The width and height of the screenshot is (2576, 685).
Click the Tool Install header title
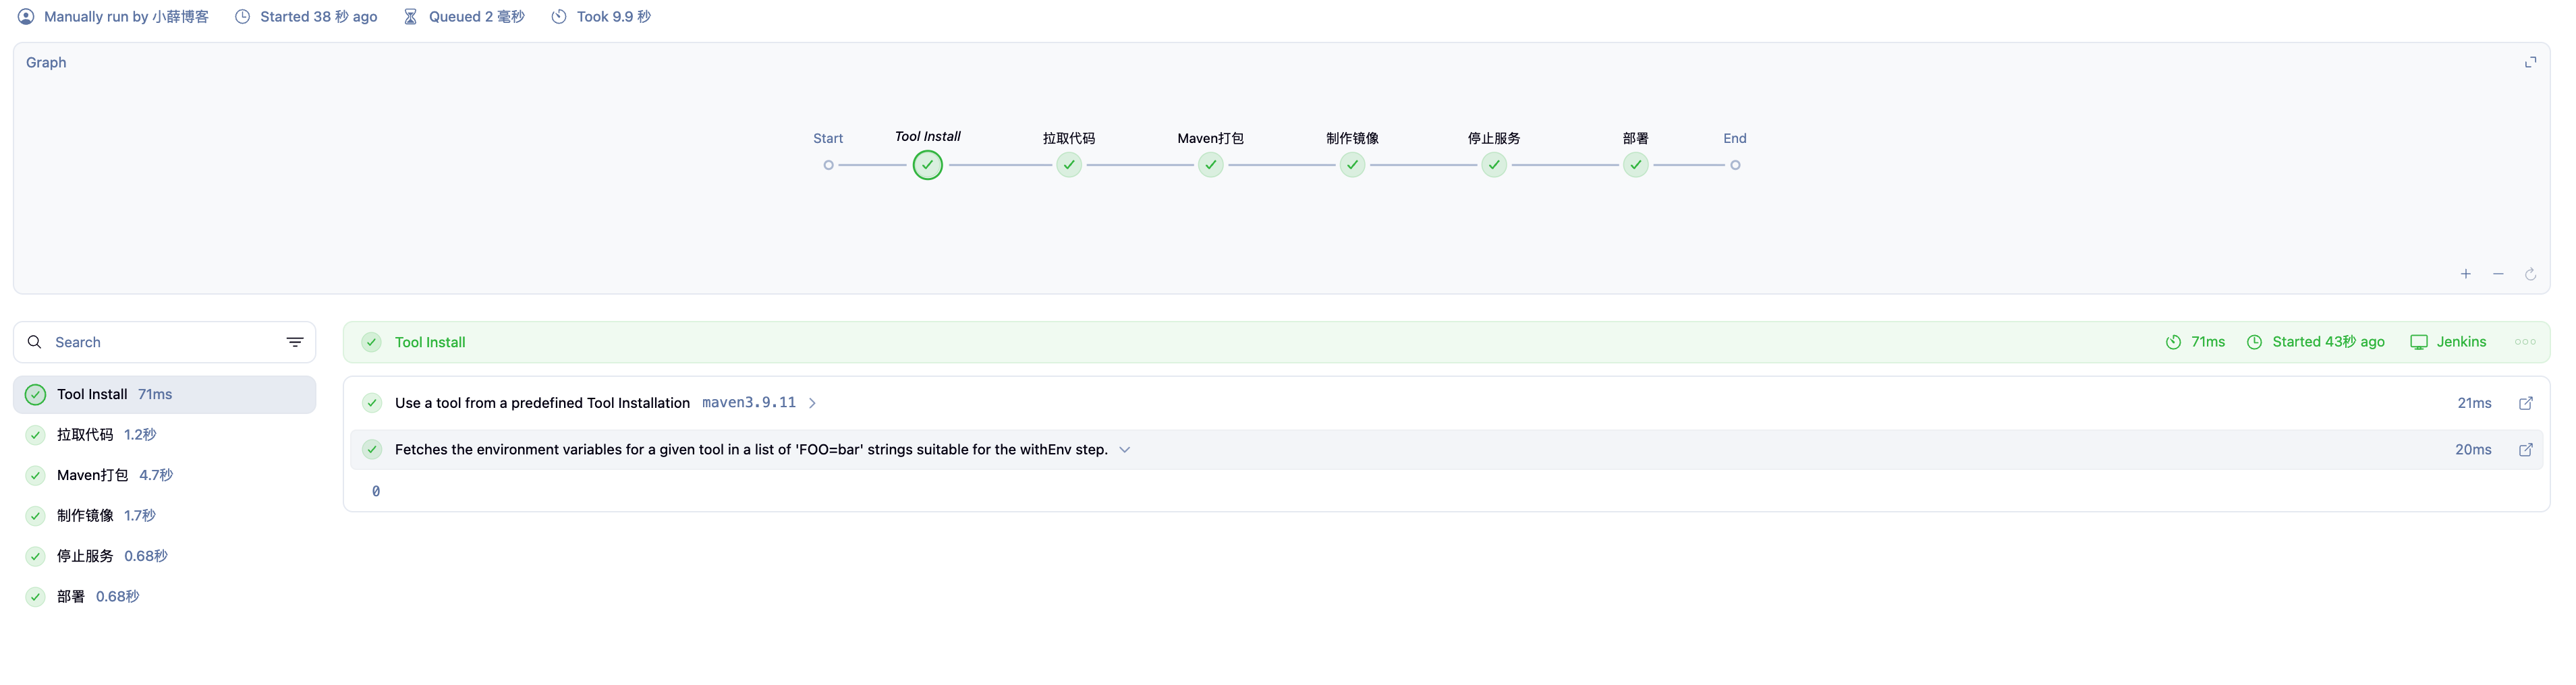430,342
